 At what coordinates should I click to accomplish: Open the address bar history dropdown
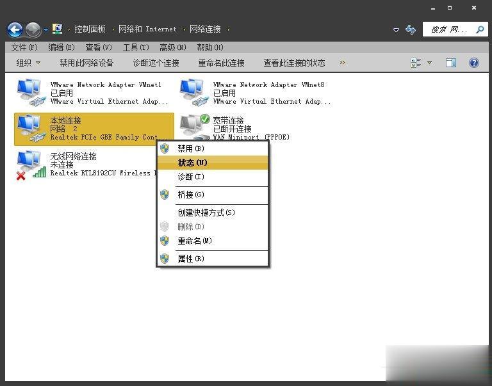pos(396,30)
